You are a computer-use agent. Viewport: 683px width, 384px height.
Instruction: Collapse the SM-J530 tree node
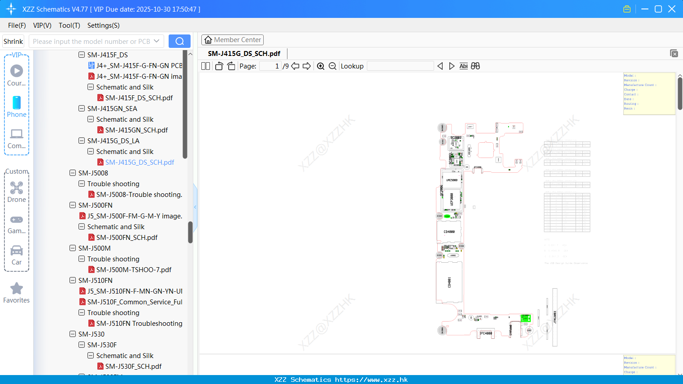pyautogui.click(x=73, y=334)
